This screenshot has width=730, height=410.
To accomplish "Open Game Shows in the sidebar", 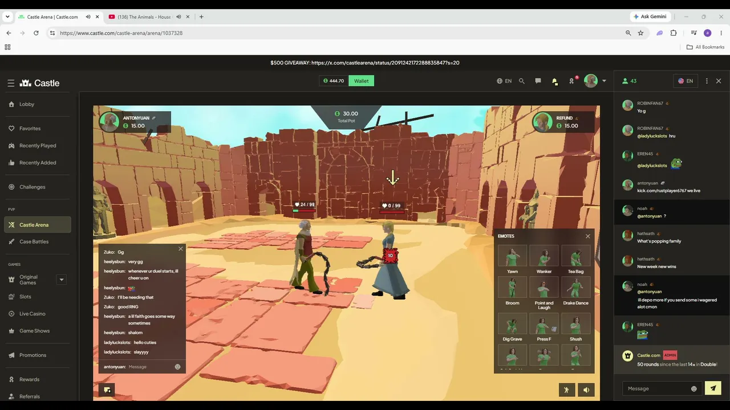I will point(34,331).
